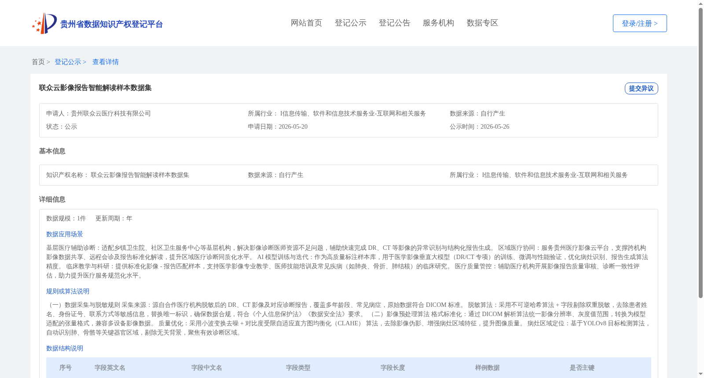
Task: Click the 字段类型 column header
Action: coord(298,367)
